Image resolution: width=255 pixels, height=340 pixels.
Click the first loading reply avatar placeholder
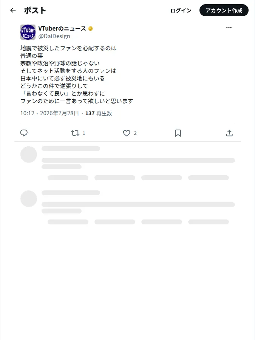click(29, 155)
